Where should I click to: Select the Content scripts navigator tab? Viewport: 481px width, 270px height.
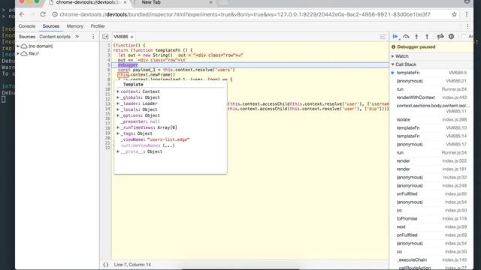click(x=55, y=37)
